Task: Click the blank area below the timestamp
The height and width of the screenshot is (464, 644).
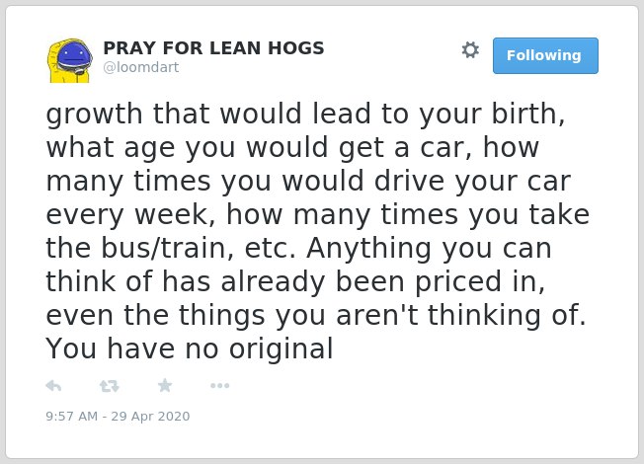Action: [x=322, y=440]
